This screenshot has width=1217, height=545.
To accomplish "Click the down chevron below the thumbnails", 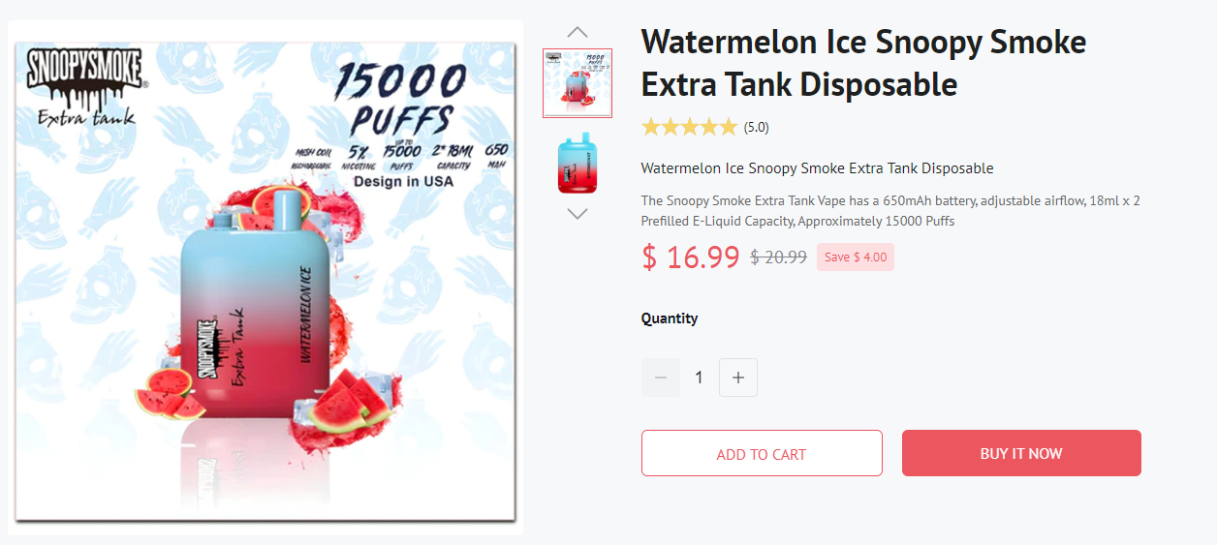I will (577, 214).
